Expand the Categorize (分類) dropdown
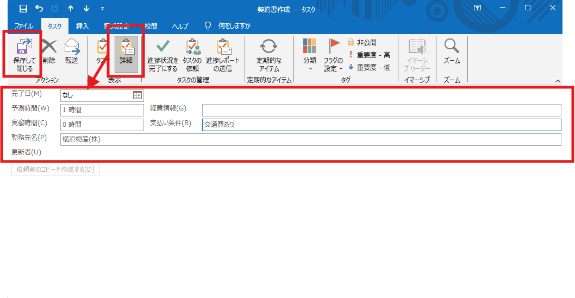The height and width of the screenshot is (298, 575). (x=310, y=55)
